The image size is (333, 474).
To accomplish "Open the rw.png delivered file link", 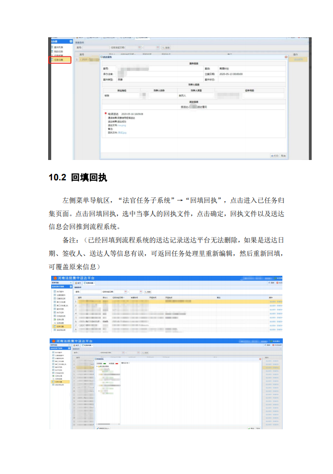I will (x=122, y=125).
